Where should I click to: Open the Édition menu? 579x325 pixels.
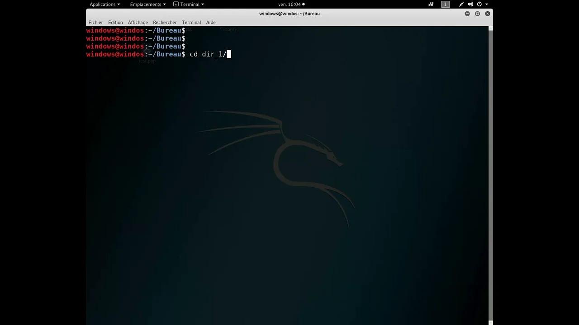point(115,22)
